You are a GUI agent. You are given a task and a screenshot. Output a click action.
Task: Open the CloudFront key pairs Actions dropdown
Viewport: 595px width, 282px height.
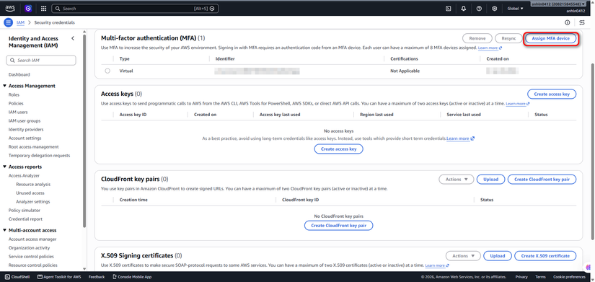click(x=456, y=179)
